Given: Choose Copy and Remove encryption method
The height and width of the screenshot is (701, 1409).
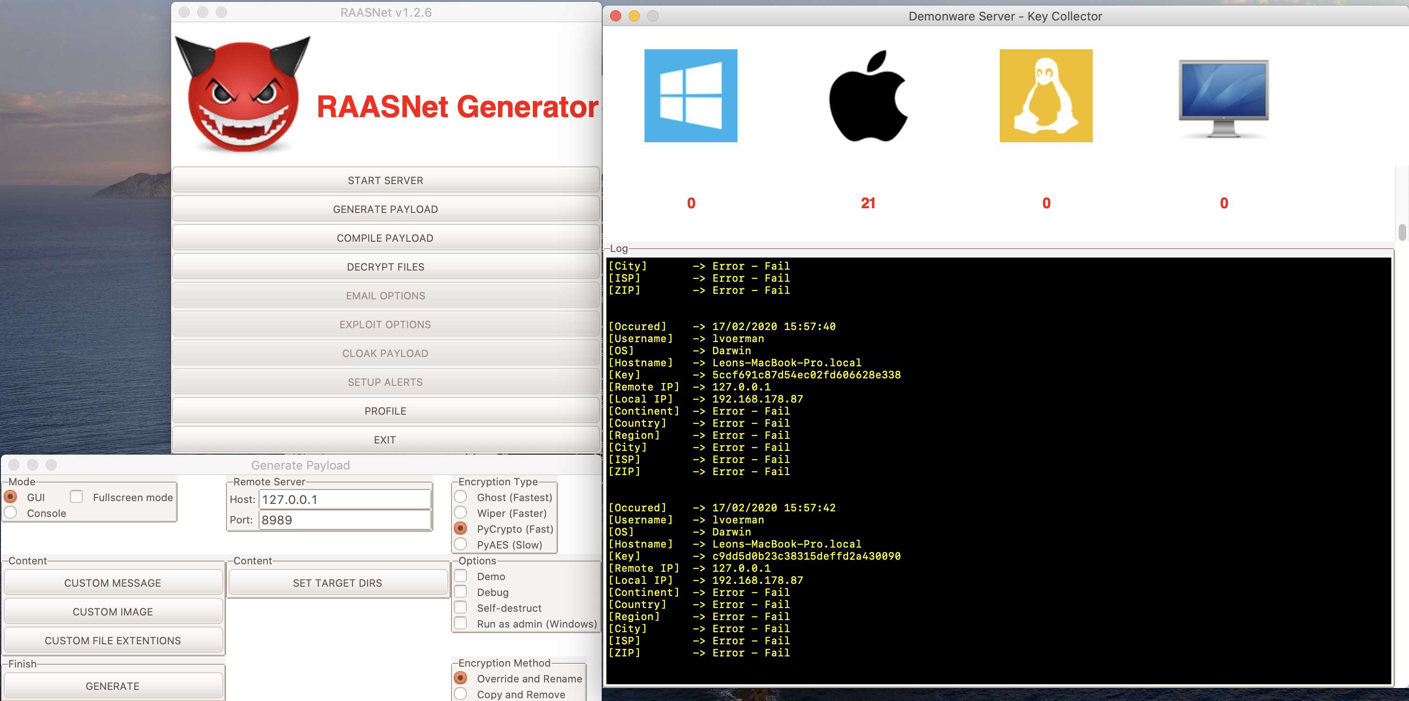Looking at the screenshot, I should point(460,694).
